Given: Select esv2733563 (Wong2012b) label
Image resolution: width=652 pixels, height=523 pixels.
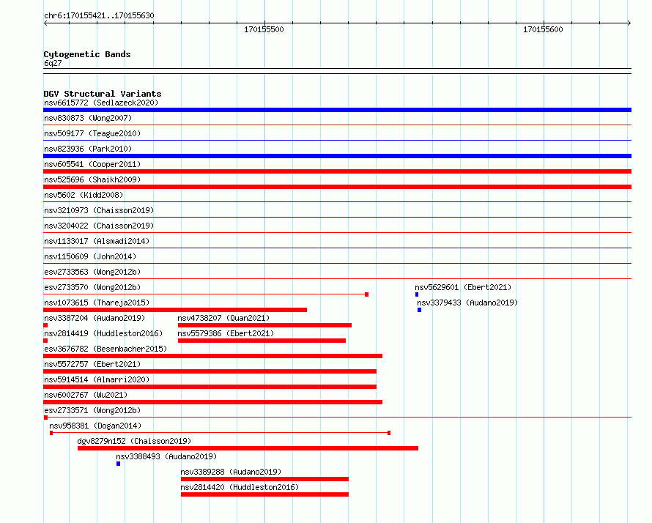Looking at the screenshot, I should (92, 272).
